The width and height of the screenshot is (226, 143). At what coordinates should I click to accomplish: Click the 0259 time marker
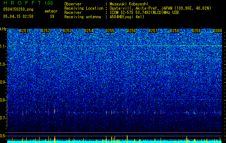[196, 31]
